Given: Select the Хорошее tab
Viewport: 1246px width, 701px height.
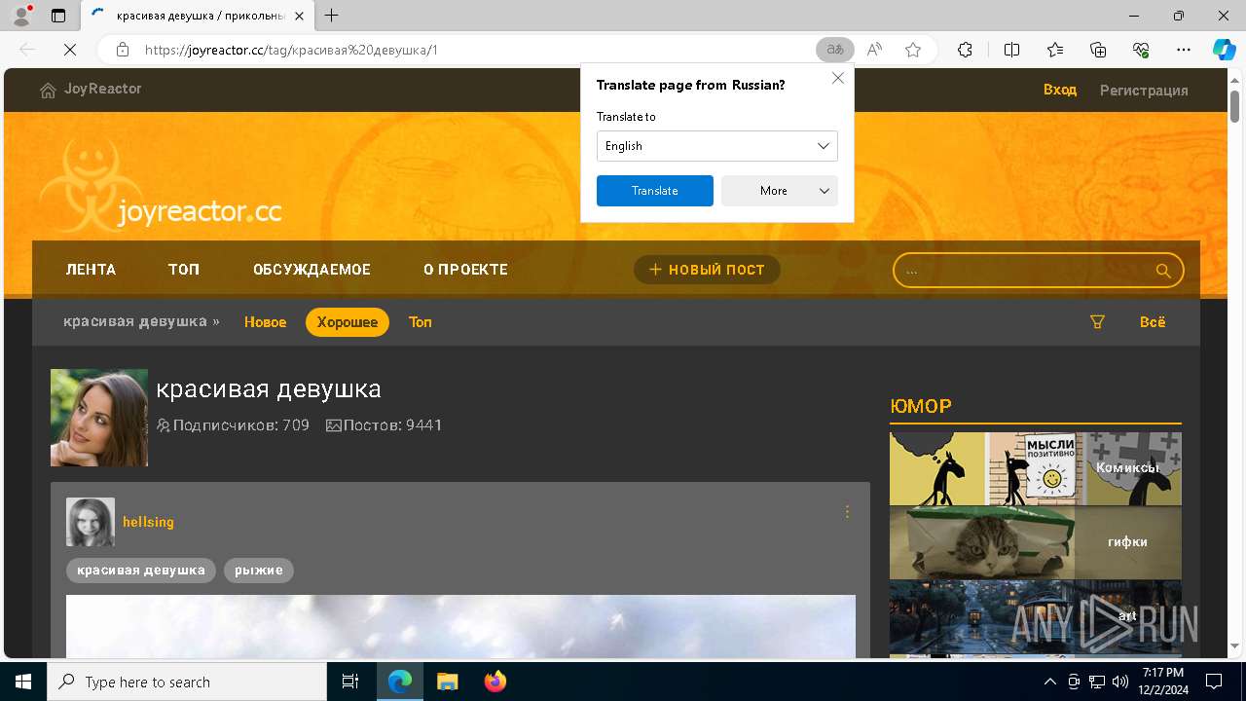Looking at the screenshot, I should tap(348, 322).
